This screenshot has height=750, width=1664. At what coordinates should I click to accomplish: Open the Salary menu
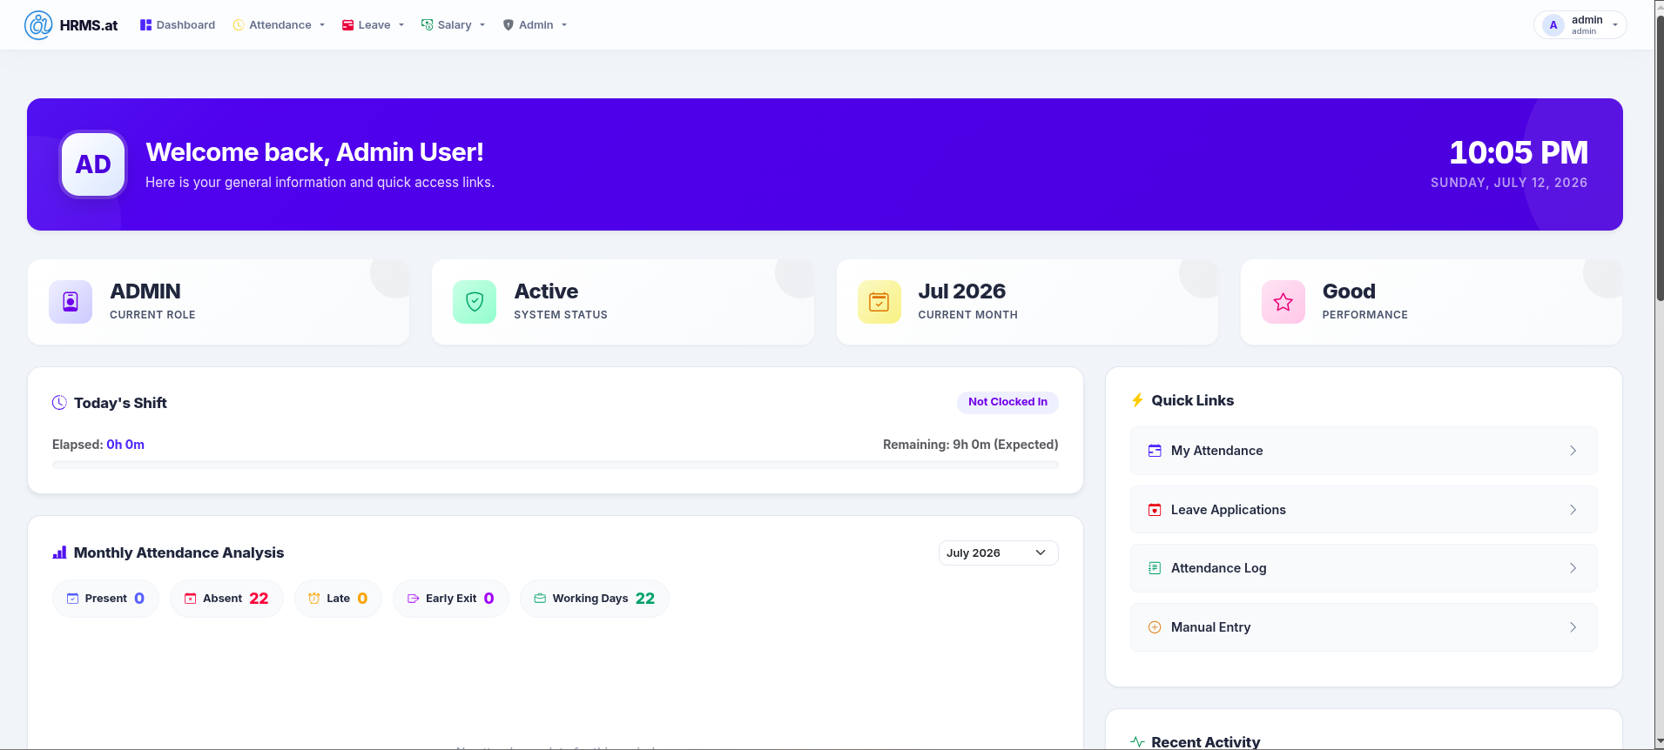point(454,25)
